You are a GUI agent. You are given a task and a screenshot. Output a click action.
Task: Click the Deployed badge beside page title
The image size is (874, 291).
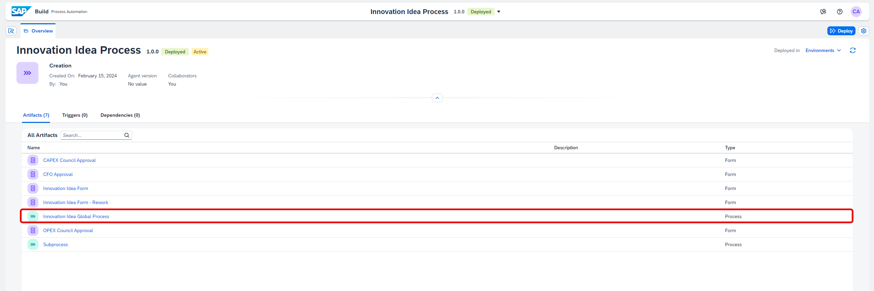(x=175, y=52)
